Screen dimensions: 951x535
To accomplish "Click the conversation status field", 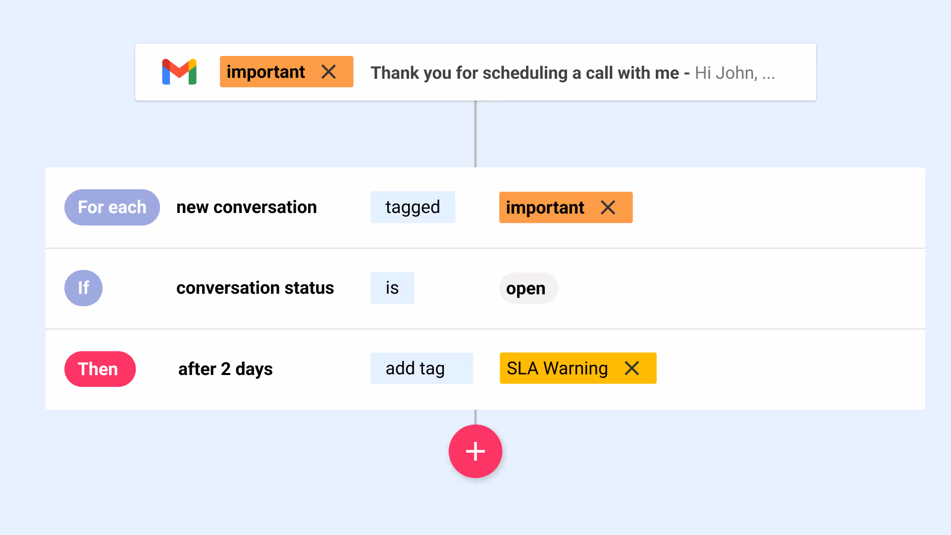I will pos(255,288).
